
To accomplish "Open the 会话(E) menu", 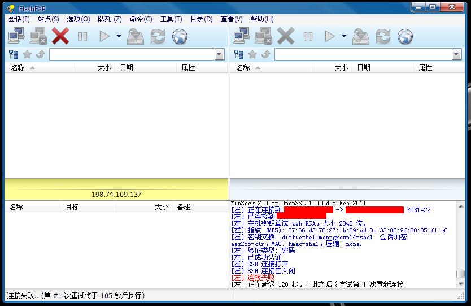I will point(19,19).
